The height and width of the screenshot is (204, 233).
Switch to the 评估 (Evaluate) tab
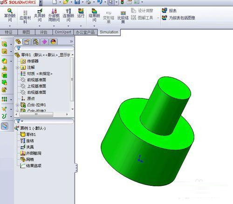(x=44, y=32)
